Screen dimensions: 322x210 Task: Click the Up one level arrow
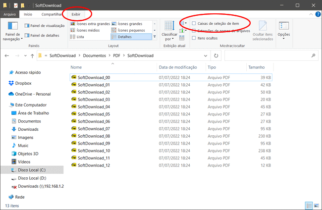click(x=31, y=55)
